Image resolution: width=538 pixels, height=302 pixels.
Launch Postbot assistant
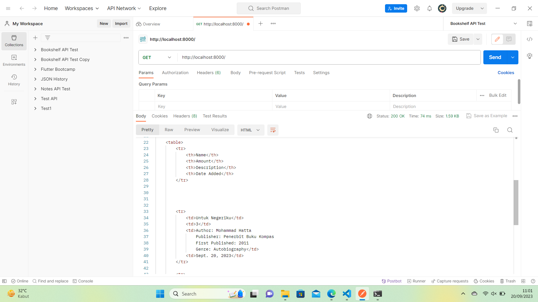(x=391, y=281)
